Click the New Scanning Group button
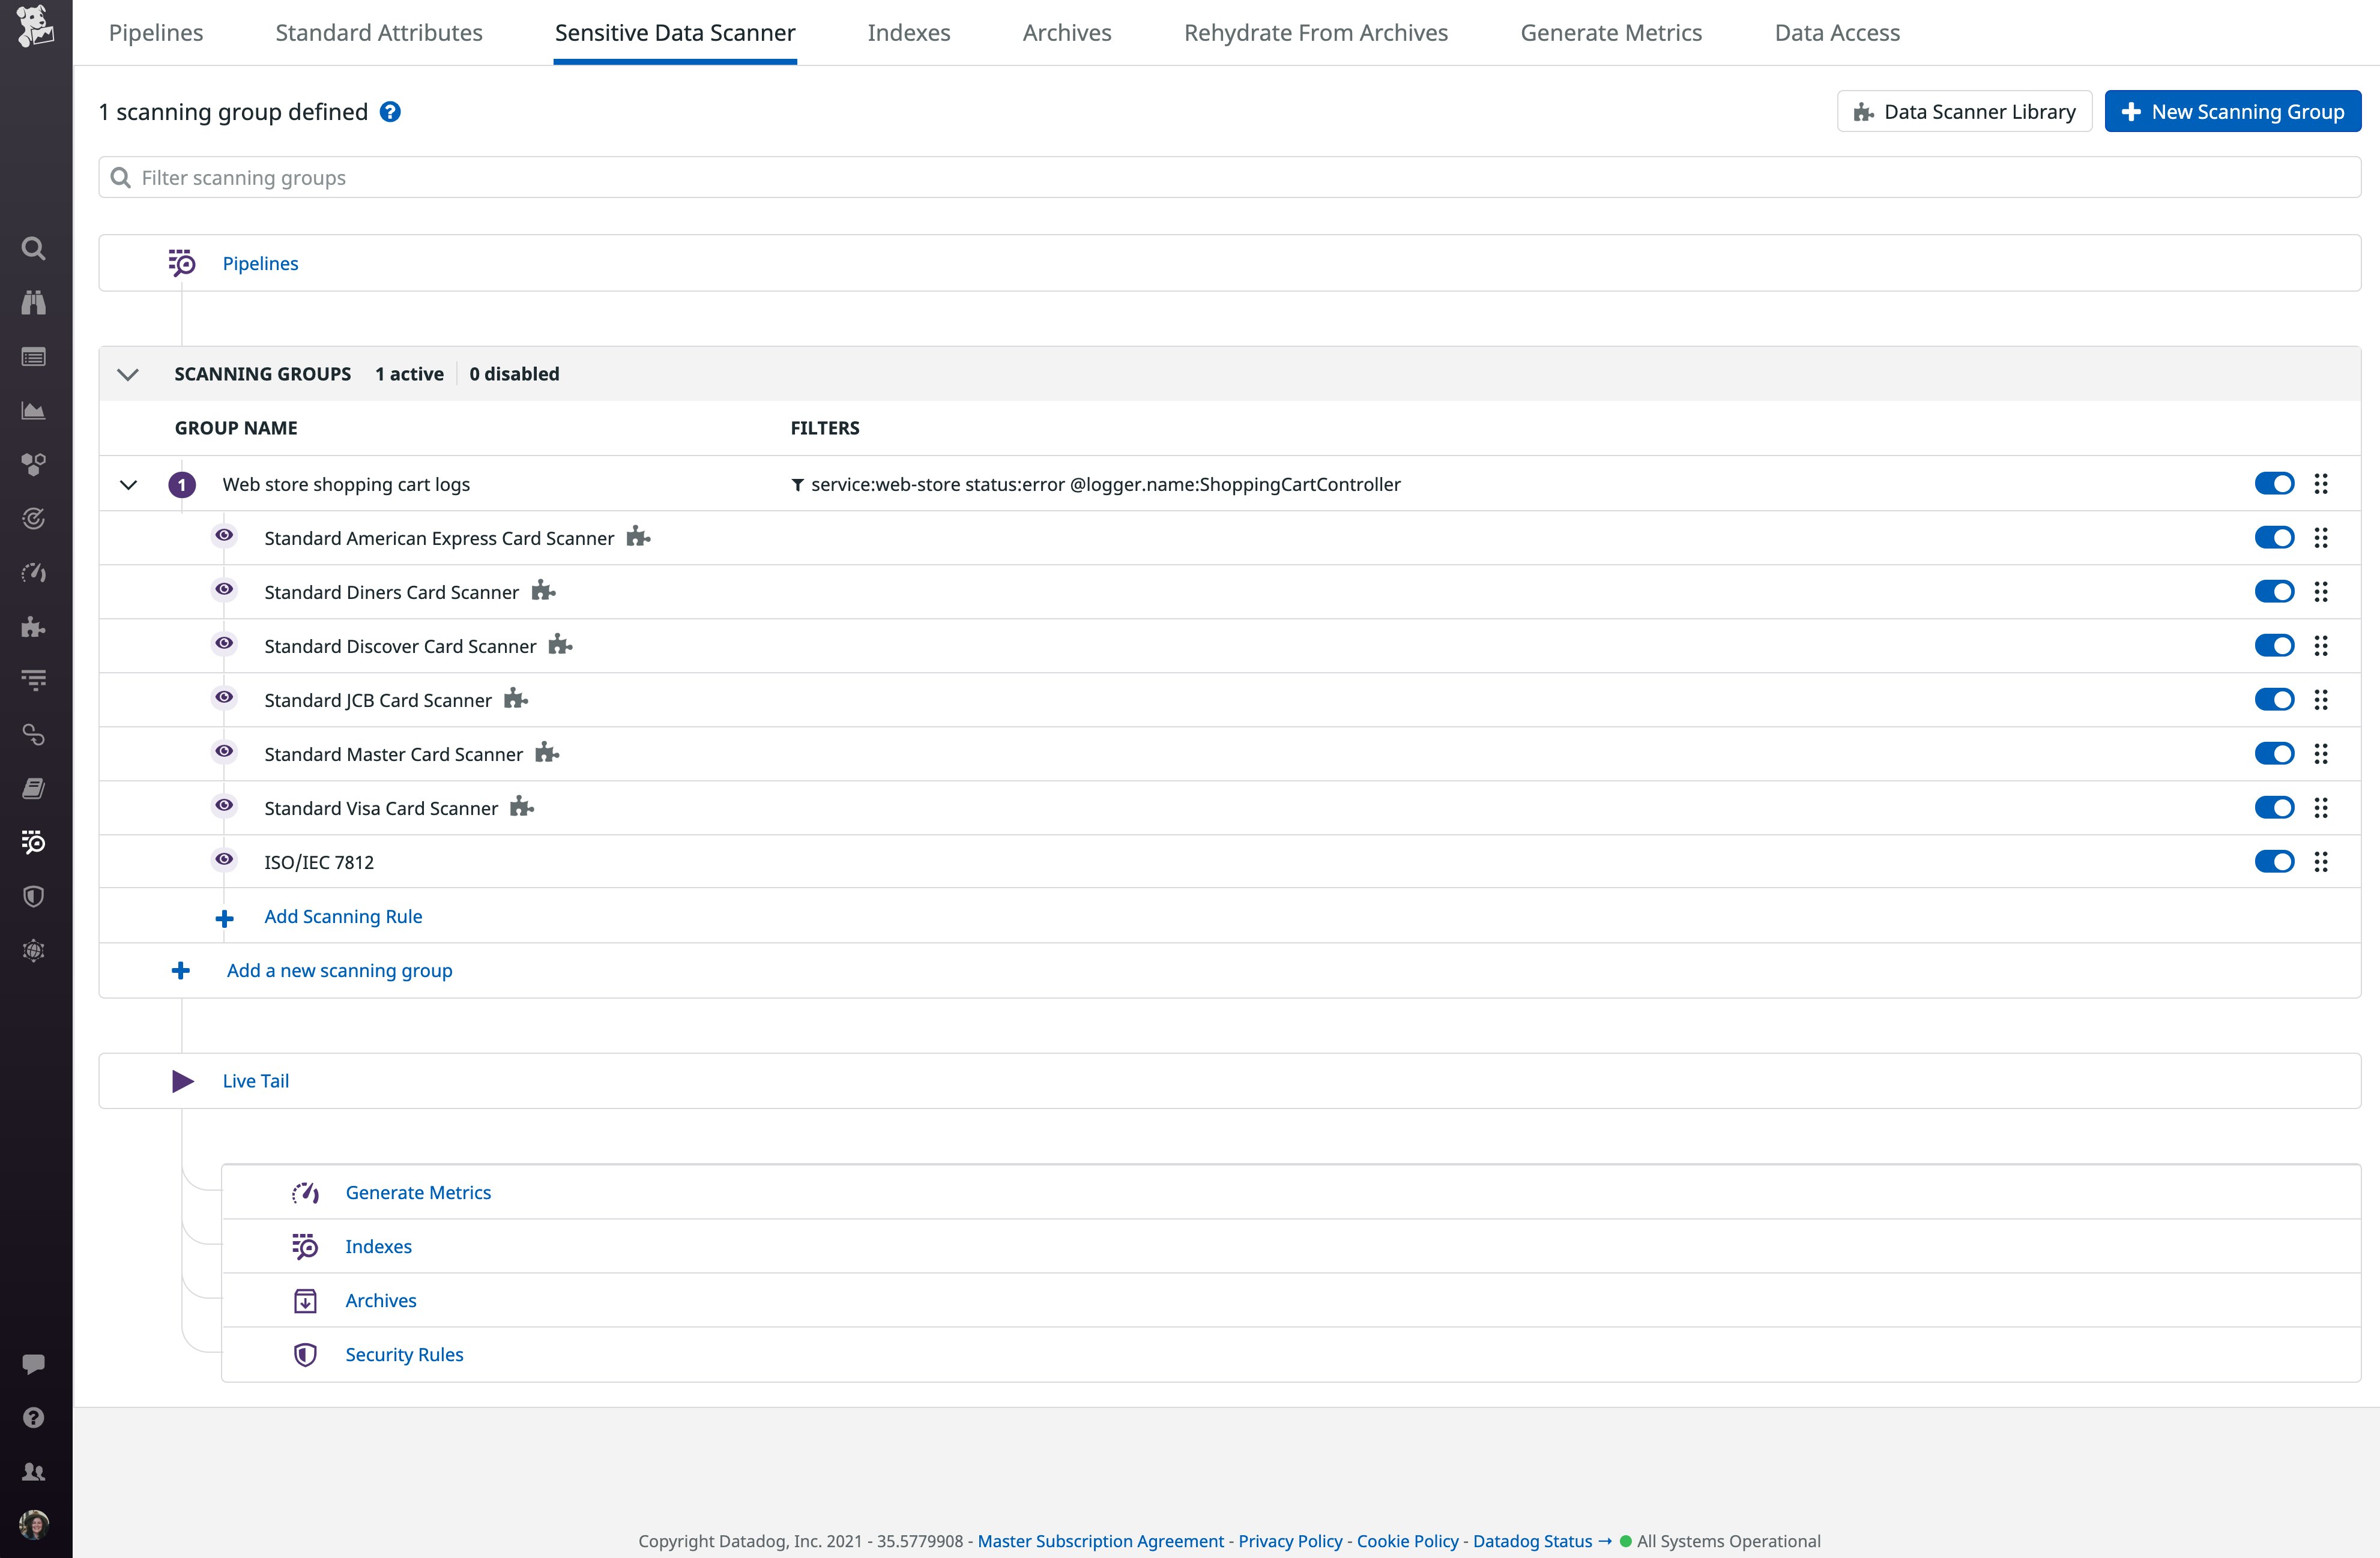Screen dimensions: 2380x1558 point(2232,112)
